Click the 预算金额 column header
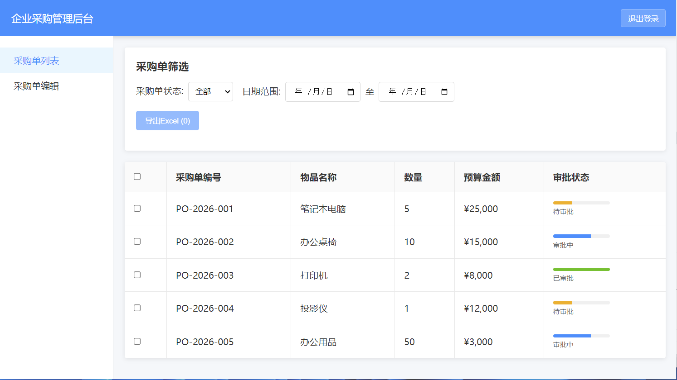 tap(482, 177)
